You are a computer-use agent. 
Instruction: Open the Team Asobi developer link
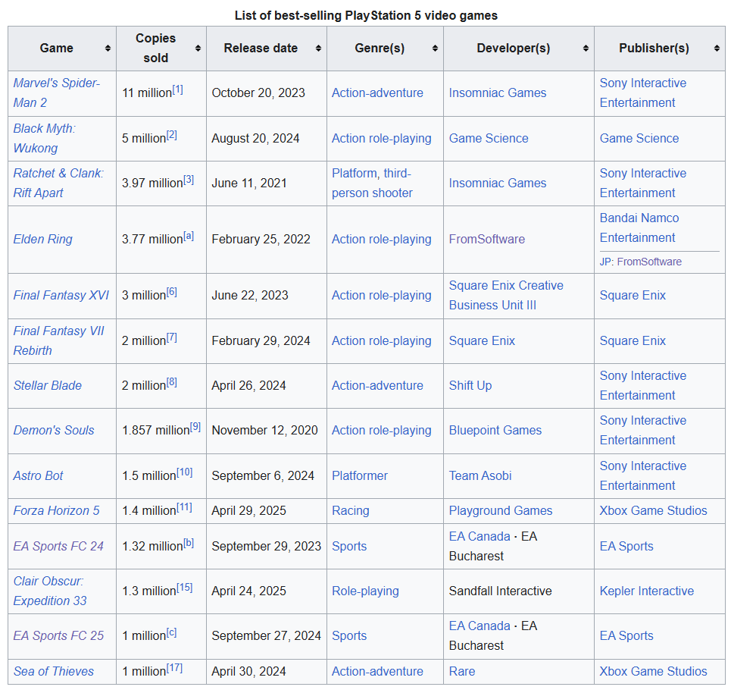coord(480,476)
